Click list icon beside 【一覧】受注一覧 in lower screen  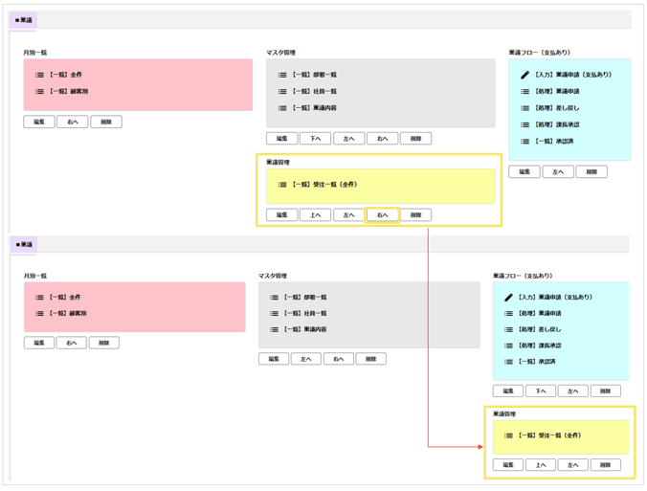pyautogui.click(x=509, y=435)
